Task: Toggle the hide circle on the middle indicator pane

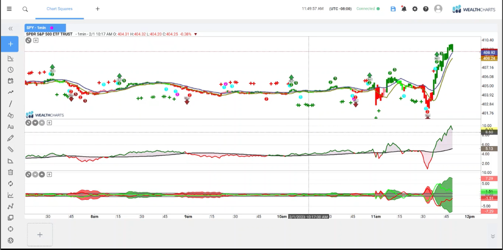Action: (28, 123)
